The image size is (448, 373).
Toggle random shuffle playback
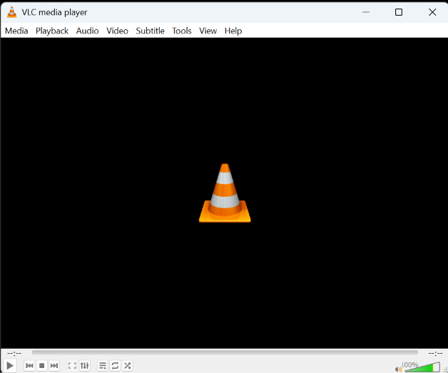[128, 366]
